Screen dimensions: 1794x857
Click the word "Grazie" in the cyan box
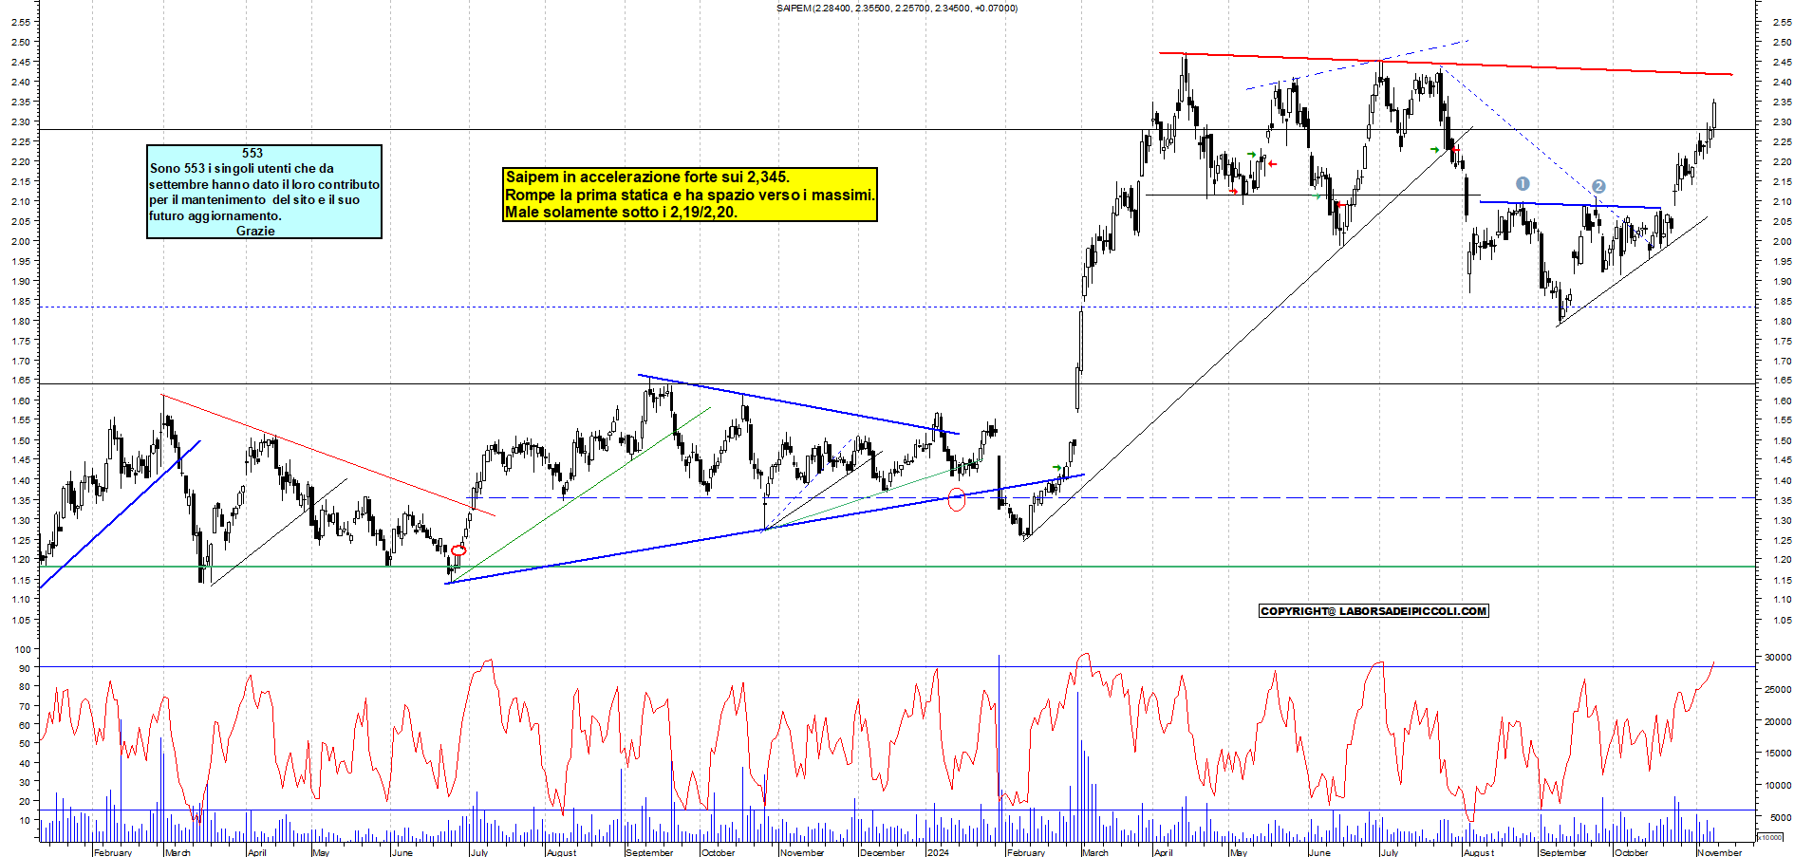[x=255, y=231]
